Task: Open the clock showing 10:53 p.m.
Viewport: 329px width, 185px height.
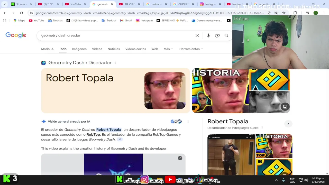Action: click(x=318, y=180)
